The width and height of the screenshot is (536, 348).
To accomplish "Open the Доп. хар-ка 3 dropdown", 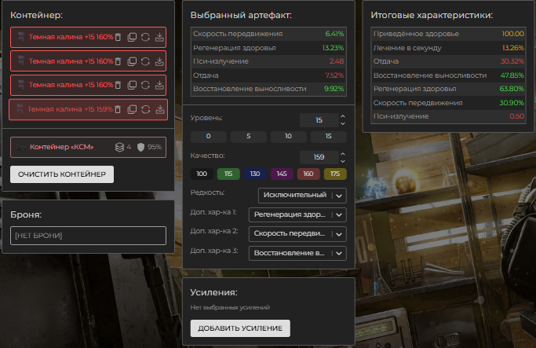I will [296, 253].
